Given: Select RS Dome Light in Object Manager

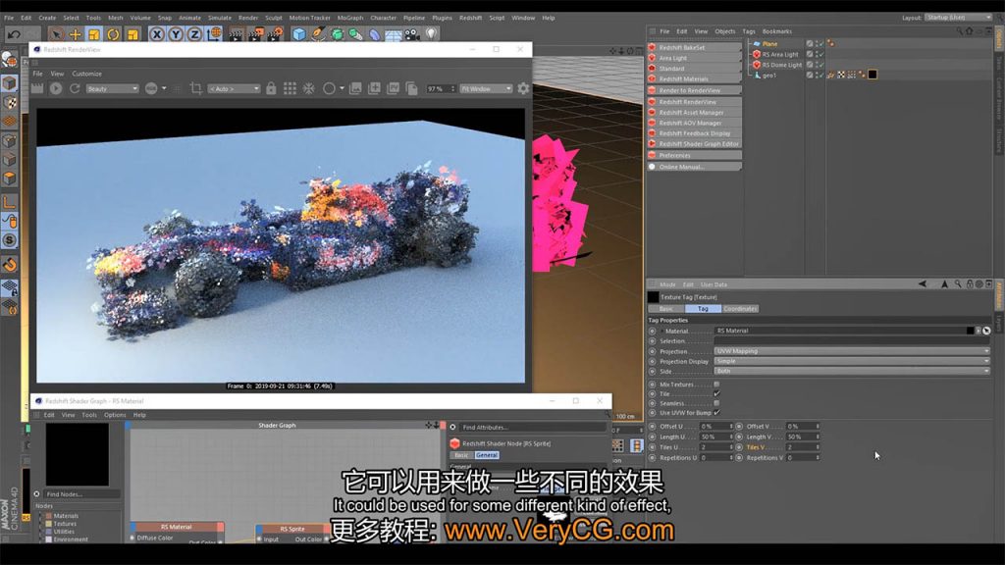Looking at the screenshot, I should coord(781,65).
